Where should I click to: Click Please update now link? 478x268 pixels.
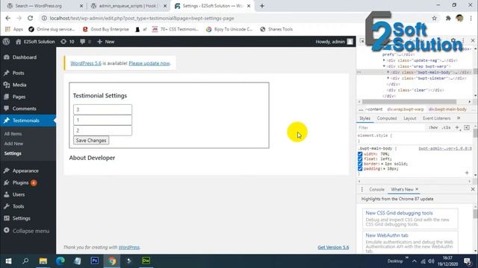[x=149, y=63]
